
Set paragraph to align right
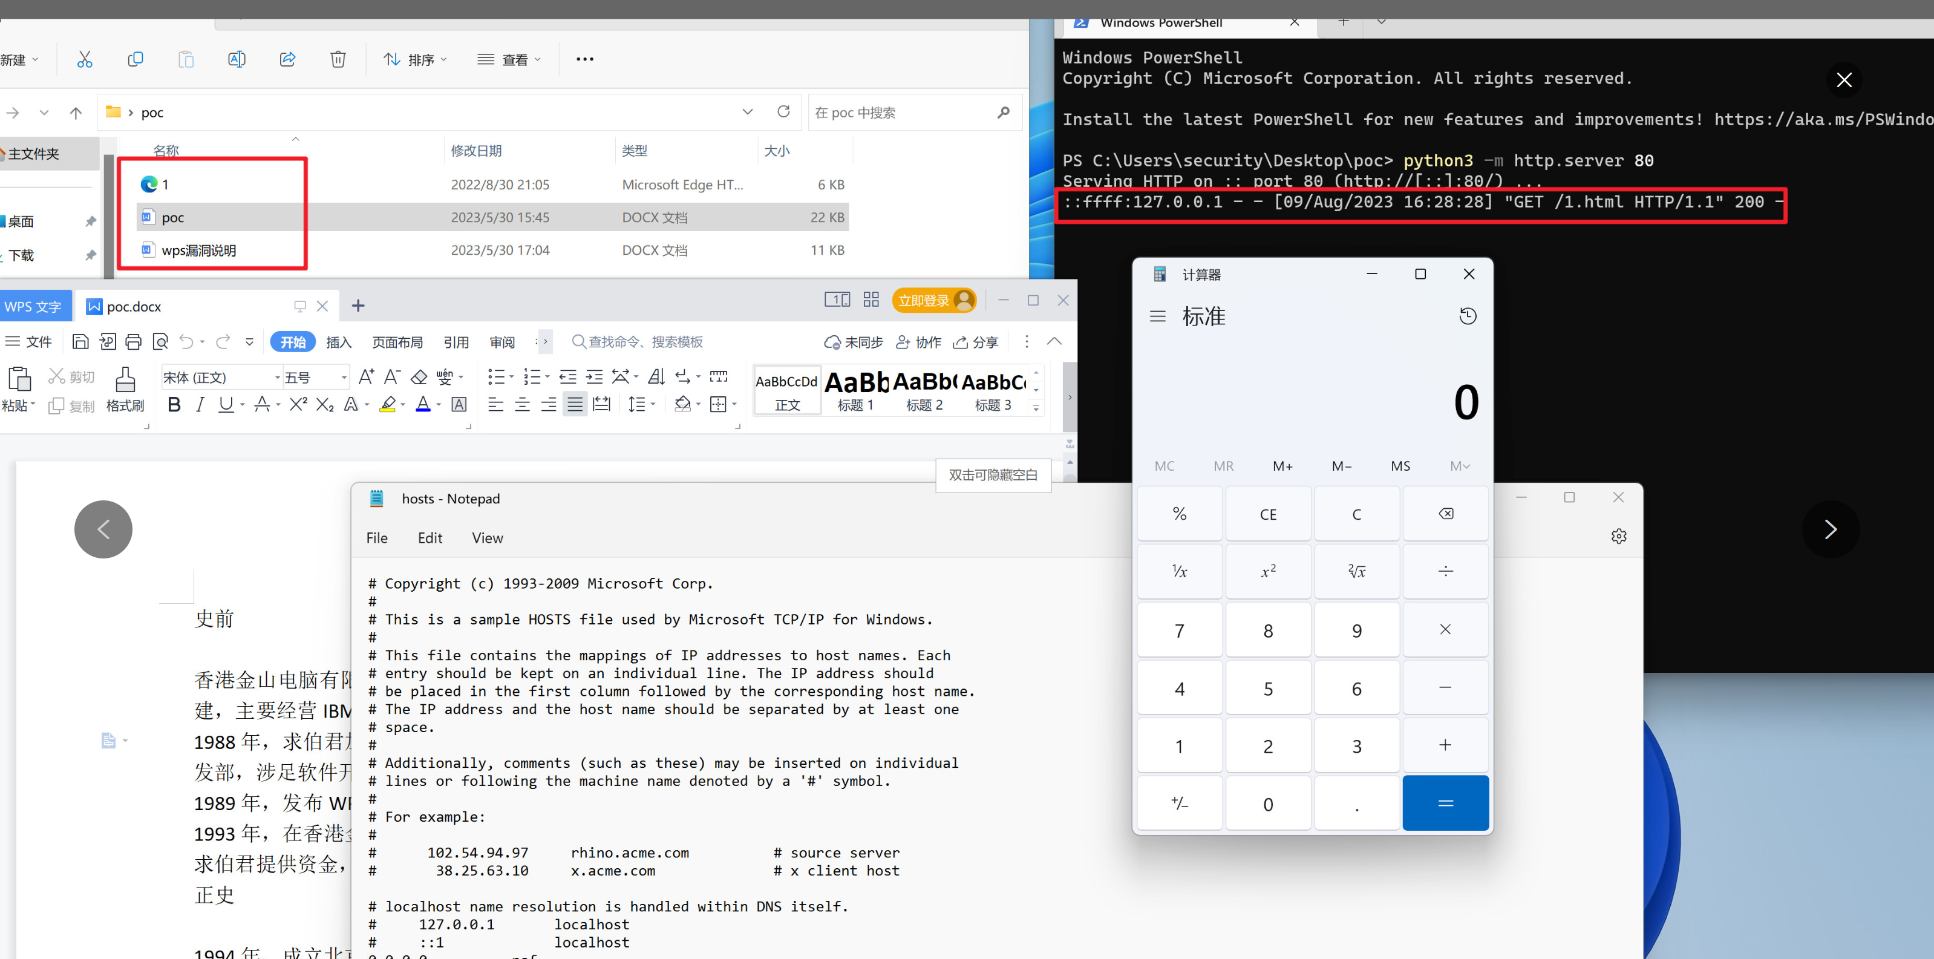point(548,405)
